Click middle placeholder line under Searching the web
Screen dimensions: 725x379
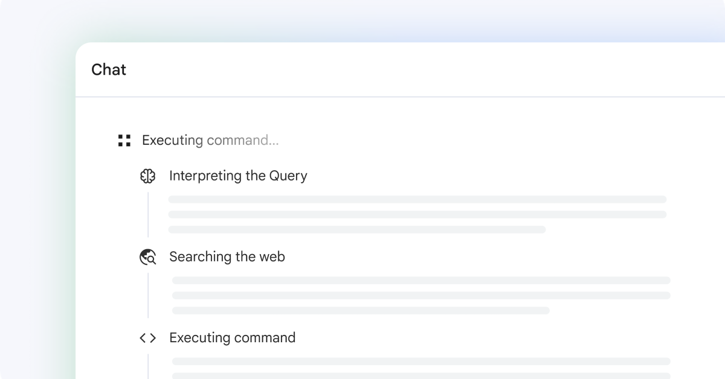pyautogui.click(x=421, y=295)
